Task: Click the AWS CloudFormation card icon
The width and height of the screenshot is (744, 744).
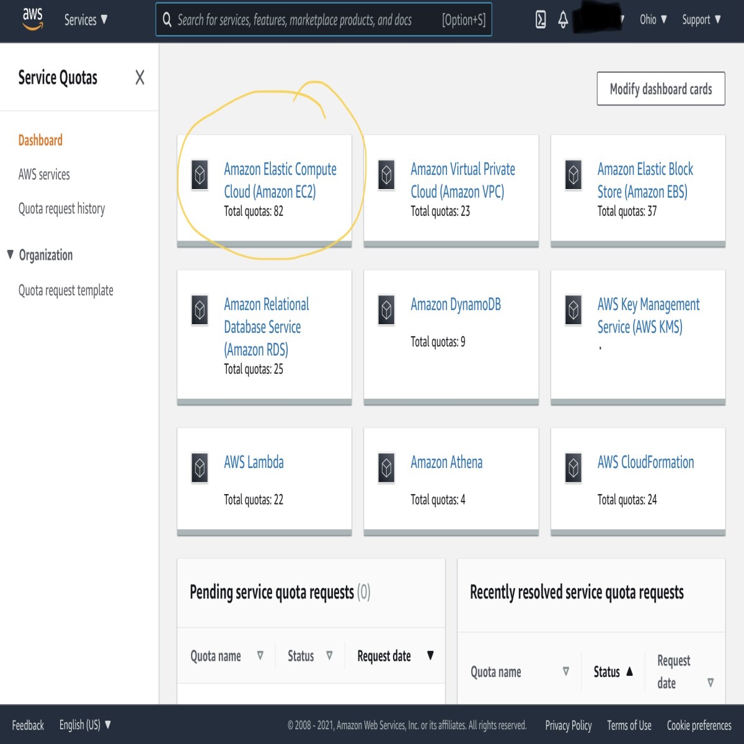Action: [573, 468]
